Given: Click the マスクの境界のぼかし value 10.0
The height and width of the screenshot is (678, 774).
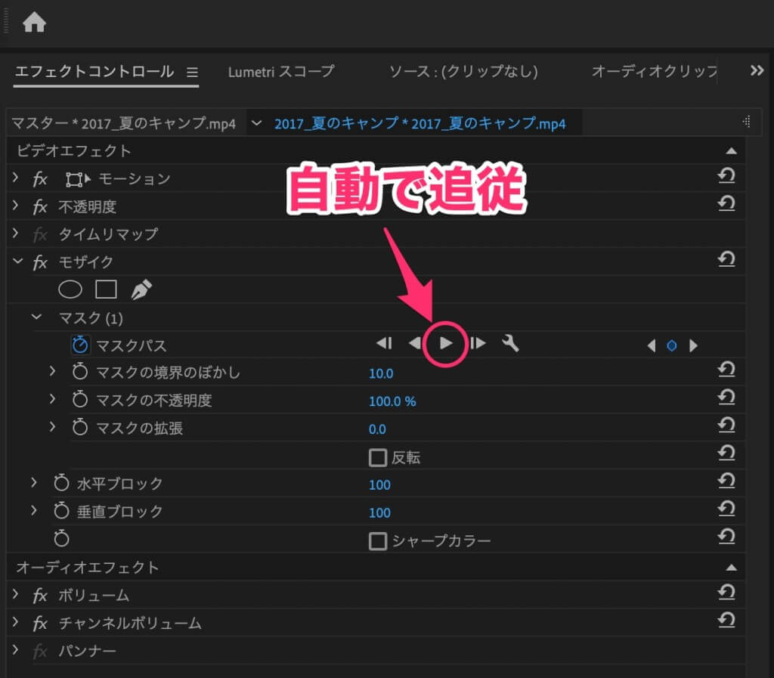Looking at the screenshot, I should pyautogui.click(x=381, y=373).
